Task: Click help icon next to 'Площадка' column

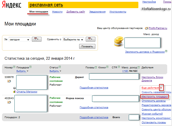Action: pos(30,67)
